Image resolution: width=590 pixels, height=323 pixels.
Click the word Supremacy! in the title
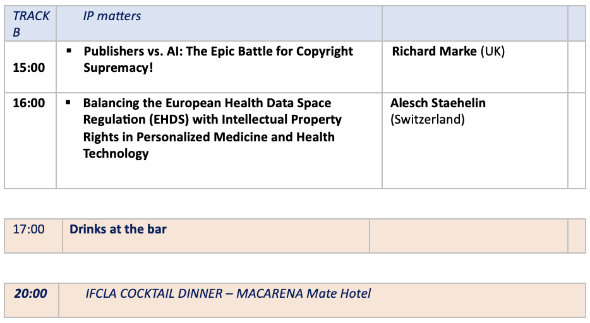(118, 68)
